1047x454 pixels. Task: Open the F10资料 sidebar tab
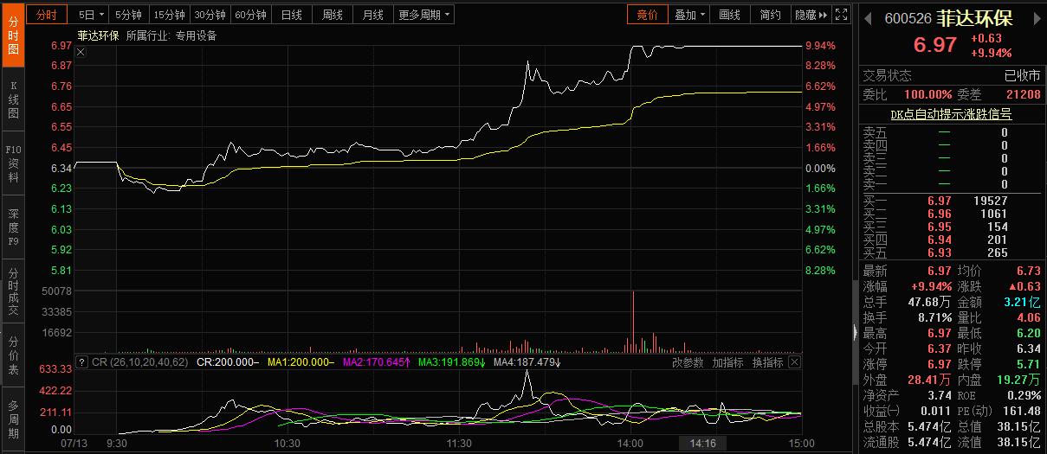tap(13, 163)
